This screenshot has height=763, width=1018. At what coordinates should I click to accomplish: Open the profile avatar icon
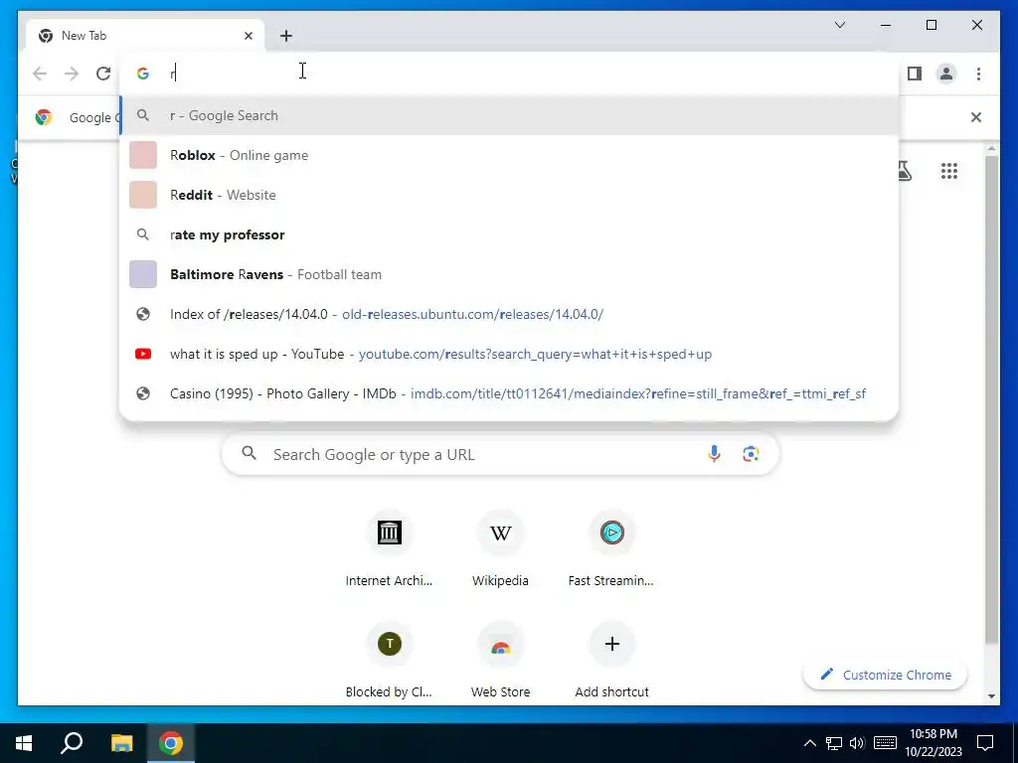(946, 74)
